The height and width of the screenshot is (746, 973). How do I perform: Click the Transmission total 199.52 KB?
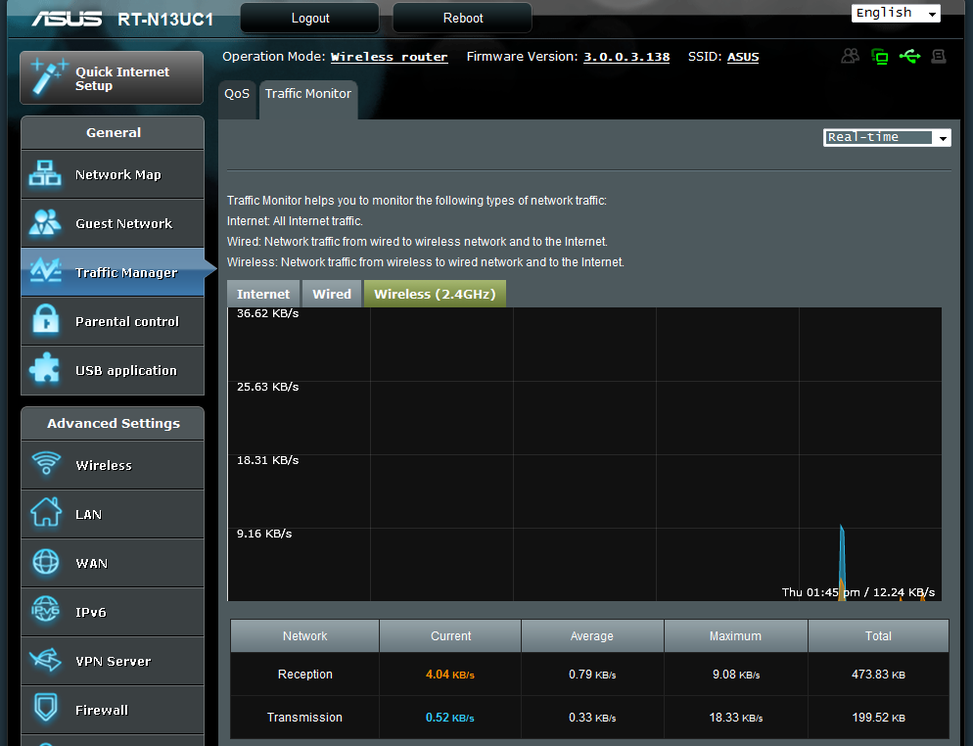pos(878,718)
